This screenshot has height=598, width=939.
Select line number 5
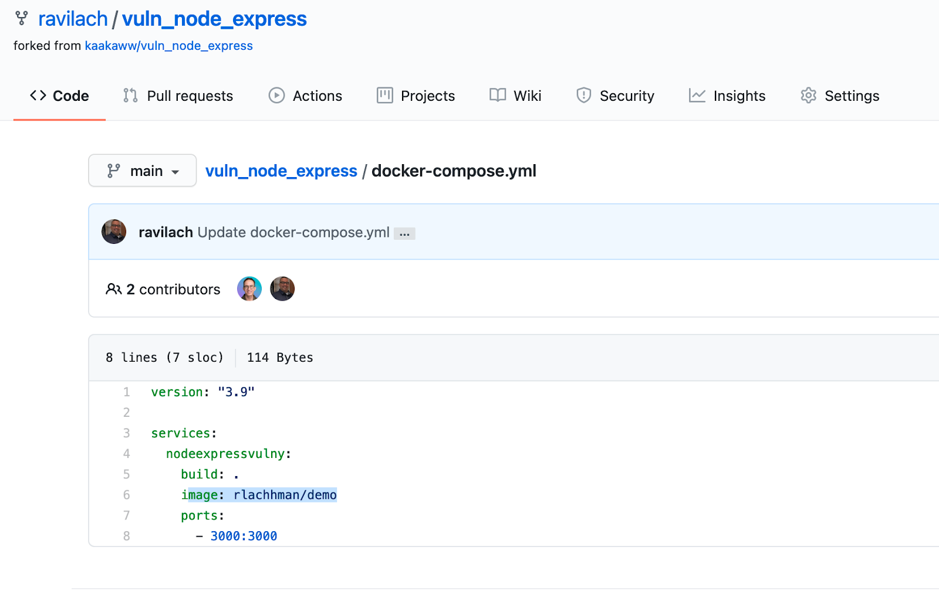(126, 474)
